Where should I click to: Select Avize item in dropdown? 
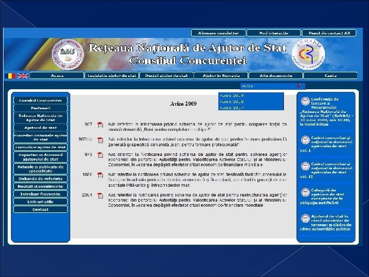pos(273,86)
